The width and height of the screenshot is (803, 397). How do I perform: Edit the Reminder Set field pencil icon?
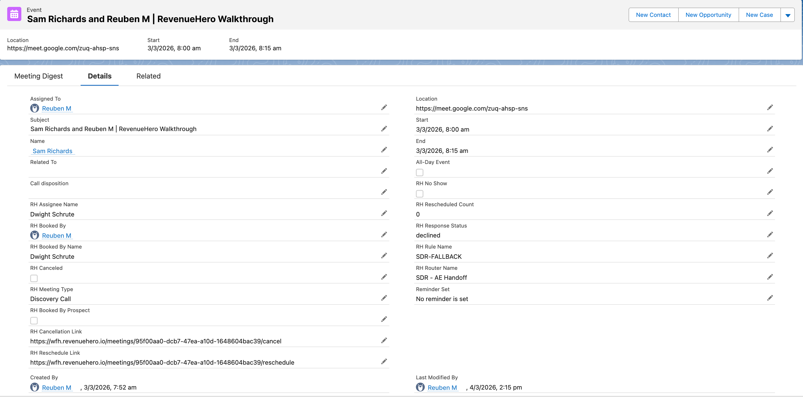pyautogui.click(x=770, y=298)
